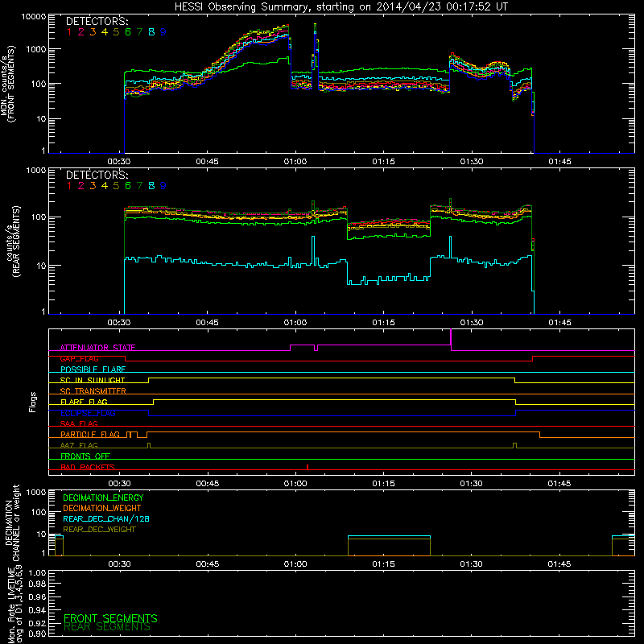Screen dimensions: 644x644
Task: Click detector 3 legend number in front segments plot
Action: point(93,32)
